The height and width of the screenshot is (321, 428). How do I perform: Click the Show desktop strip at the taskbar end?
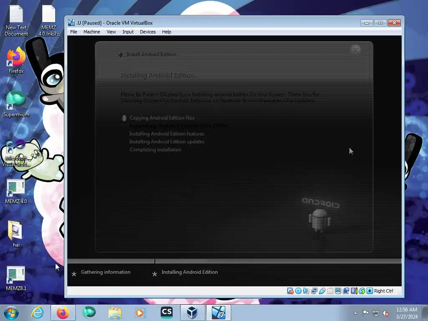(425, 313)
